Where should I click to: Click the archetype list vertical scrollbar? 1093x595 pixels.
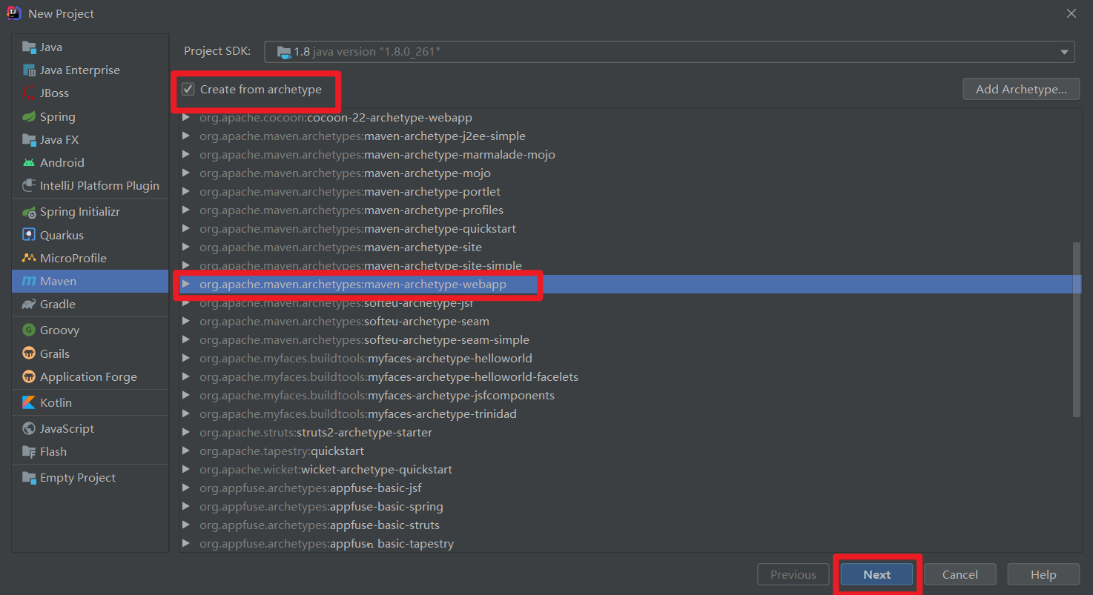(x=1077, y=330)
